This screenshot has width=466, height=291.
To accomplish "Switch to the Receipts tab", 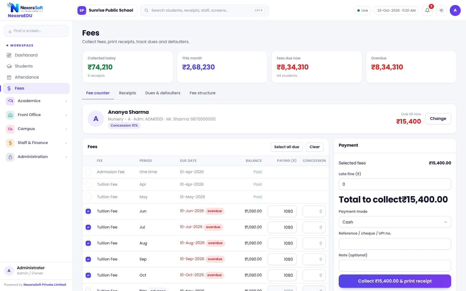I will [x=127, y=93].
